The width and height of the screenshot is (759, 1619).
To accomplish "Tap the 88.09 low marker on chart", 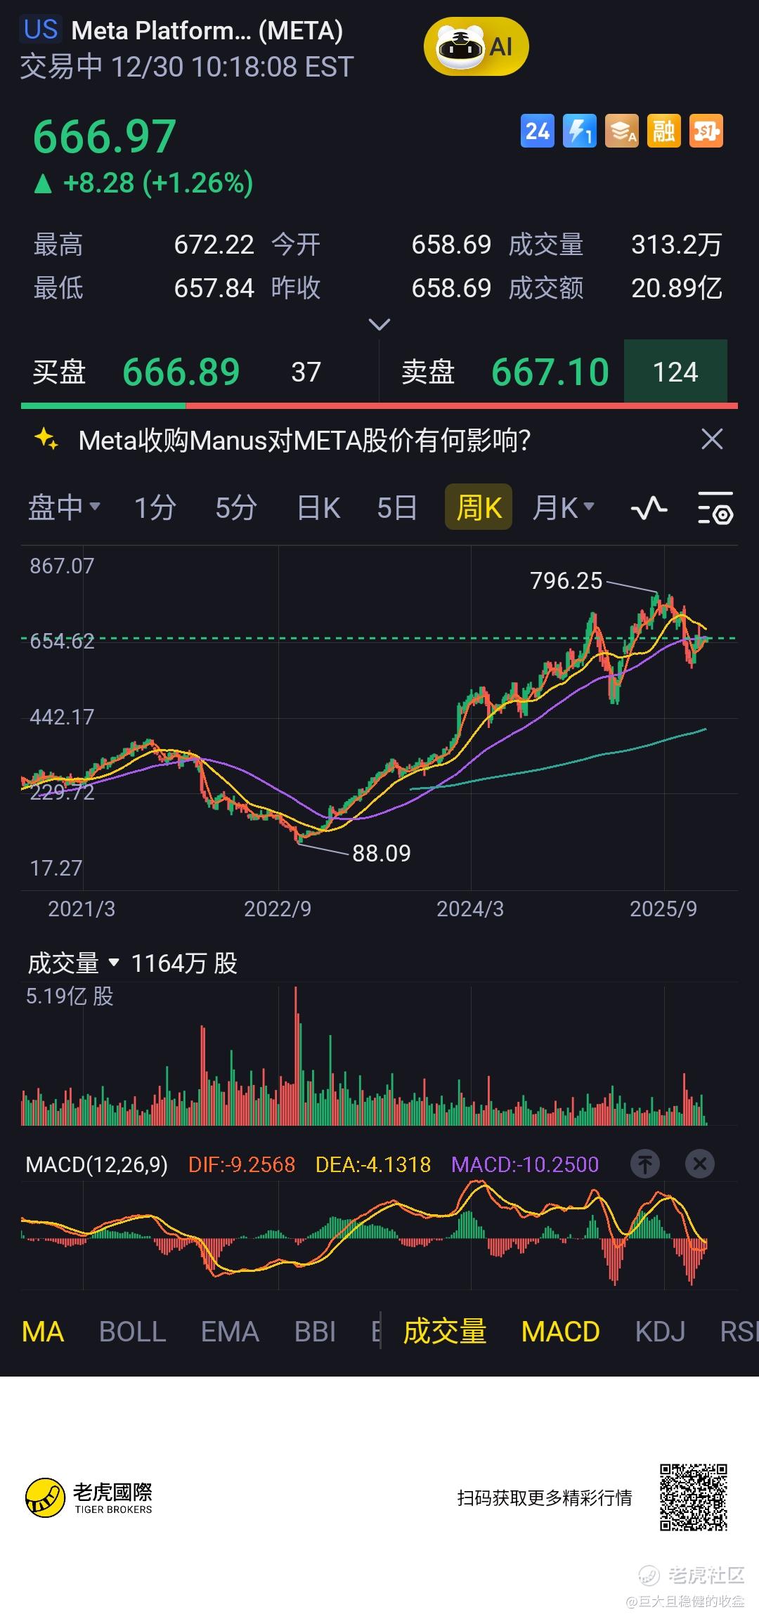I will tap(381, 853).
